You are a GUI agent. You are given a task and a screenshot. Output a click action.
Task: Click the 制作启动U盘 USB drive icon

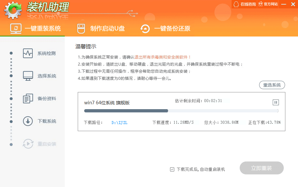(81, 29)
